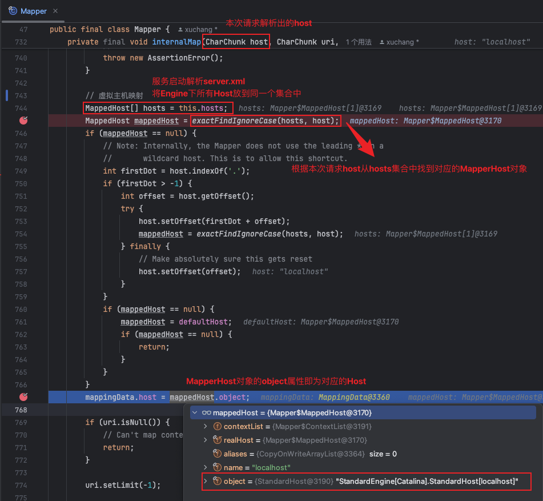543x501 pixels.
Task: Expand the name field
Action: pos(206,467)
